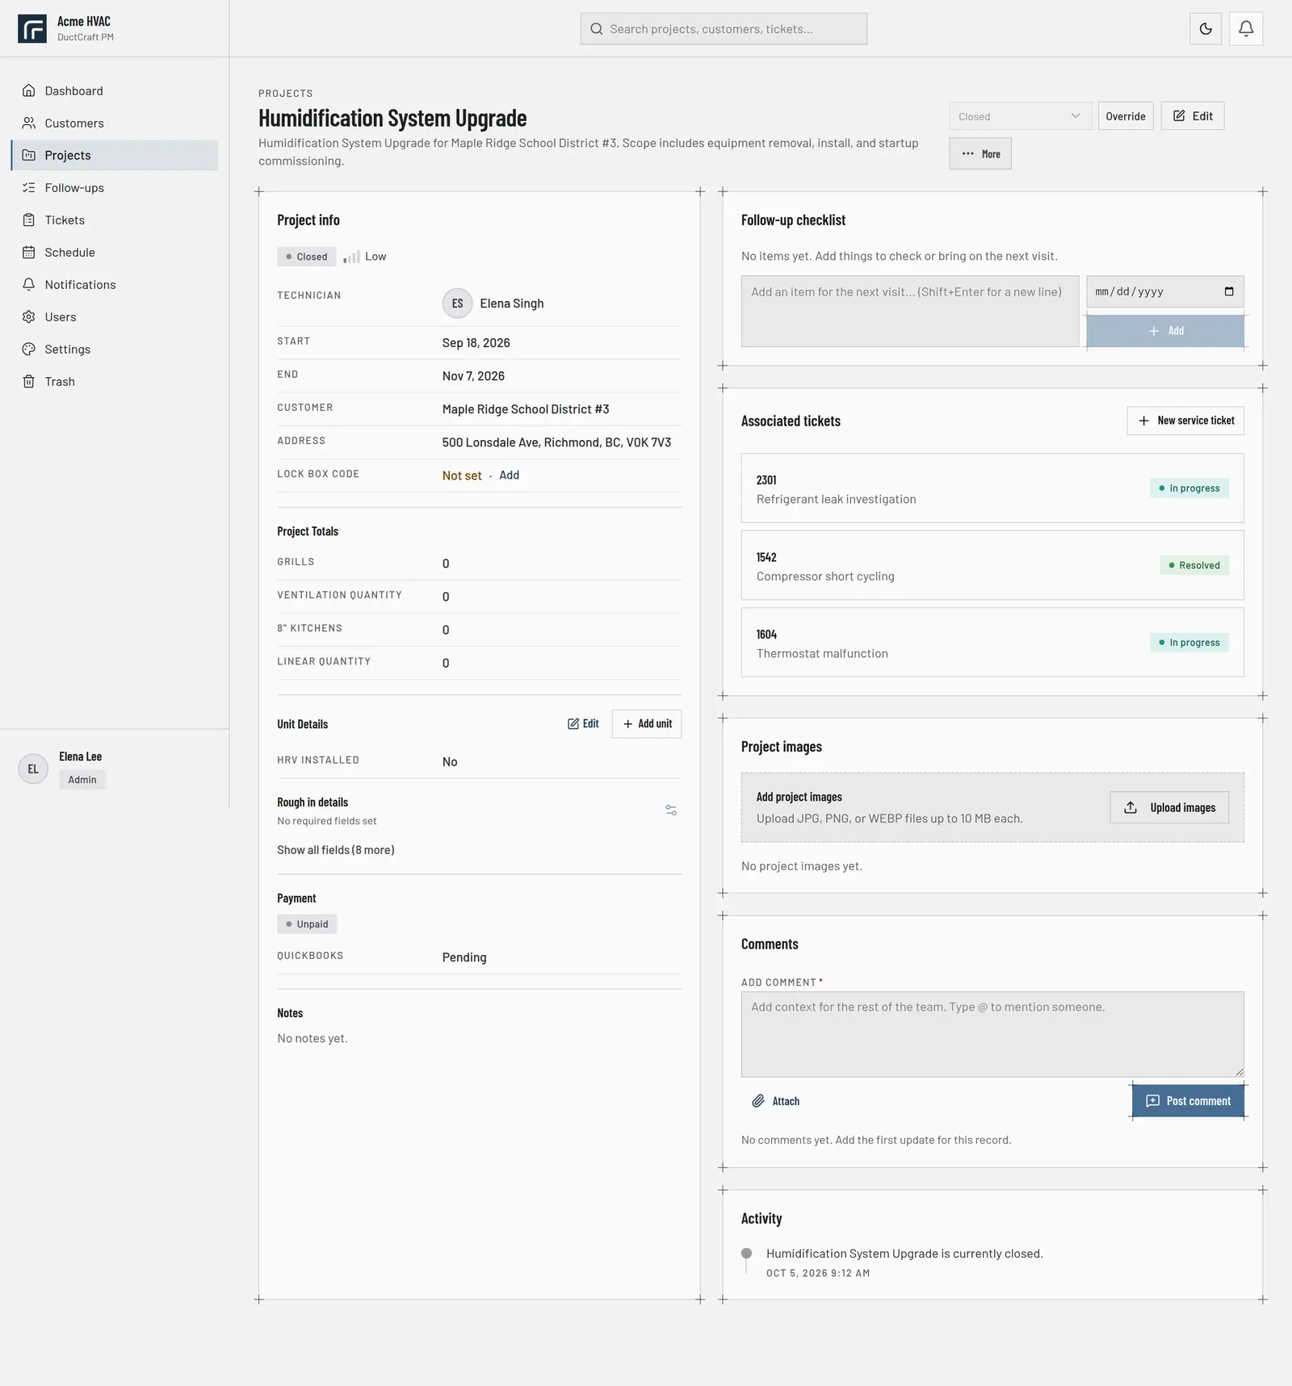Click the paperclip Attach icon
The width and height of the screenshot is (1292, 1386).
tap(758, 1101)
